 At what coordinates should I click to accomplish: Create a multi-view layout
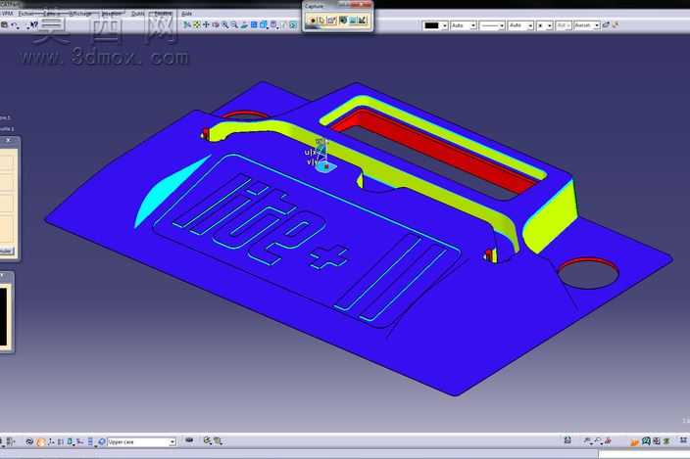tap(254, 25)
